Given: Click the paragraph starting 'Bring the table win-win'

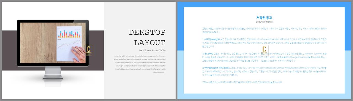Looking at the screenshot, I should [x=140, y=64].
